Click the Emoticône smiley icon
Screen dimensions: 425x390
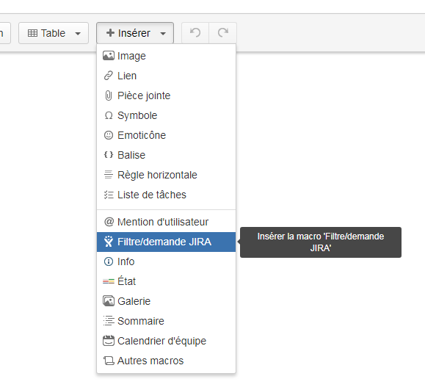[x=109, y=135]
